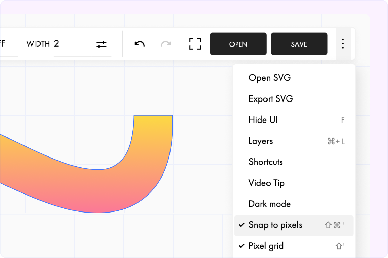The width and height of the screenshot is (388, 258).
Task: Select the fit-to-screen brackets icon
Action: 195,43
